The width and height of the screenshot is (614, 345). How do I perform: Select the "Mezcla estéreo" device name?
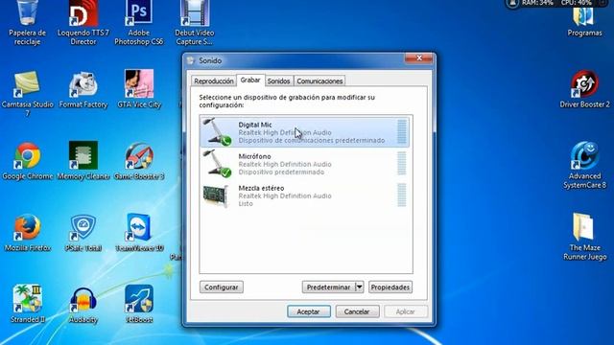pos(261,188)
